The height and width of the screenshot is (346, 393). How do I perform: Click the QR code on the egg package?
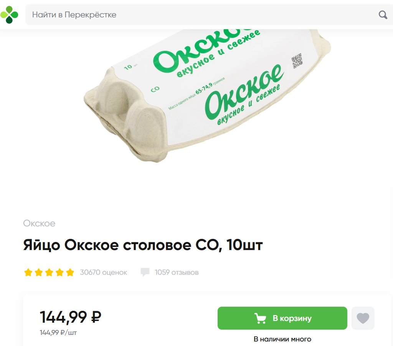tap(297, 61)
